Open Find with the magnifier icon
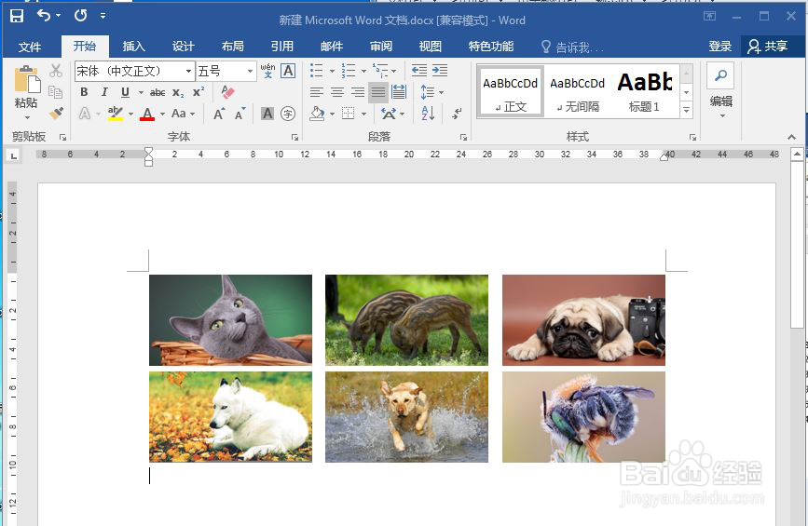This screenshot has width=808, height=526. coord(720,75)
